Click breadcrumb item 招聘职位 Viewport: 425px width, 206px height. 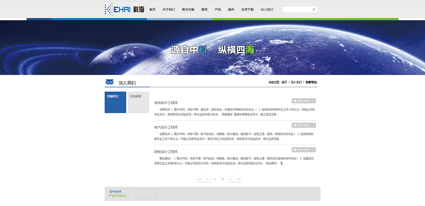point(311,82)
